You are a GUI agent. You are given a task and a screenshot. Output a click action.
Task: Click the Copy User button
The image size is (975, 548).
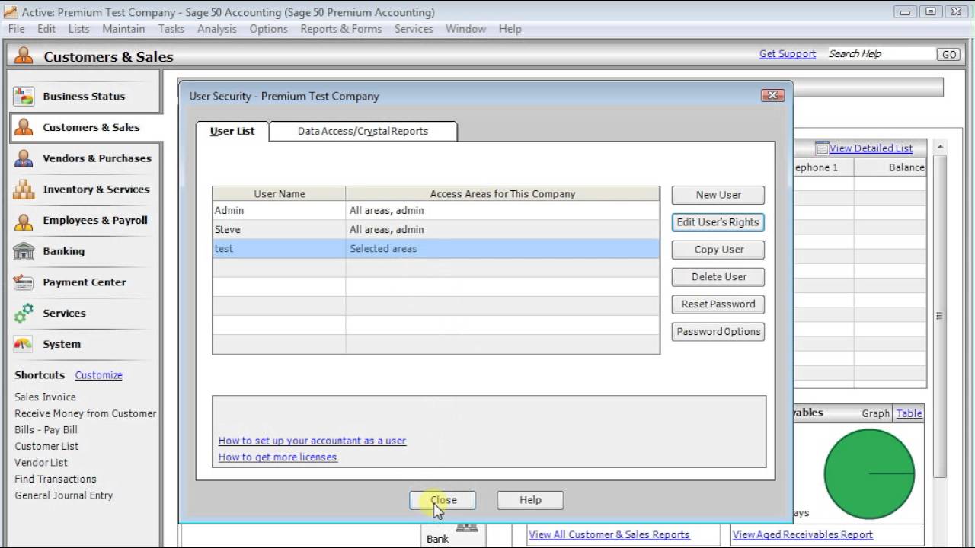[718, 250]
